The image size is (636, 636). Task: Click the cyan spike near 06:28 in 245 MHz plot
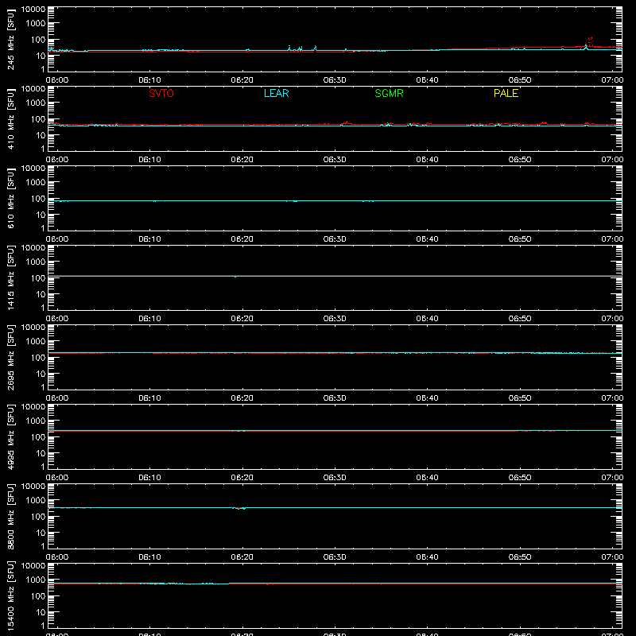[x=315, y=48]
